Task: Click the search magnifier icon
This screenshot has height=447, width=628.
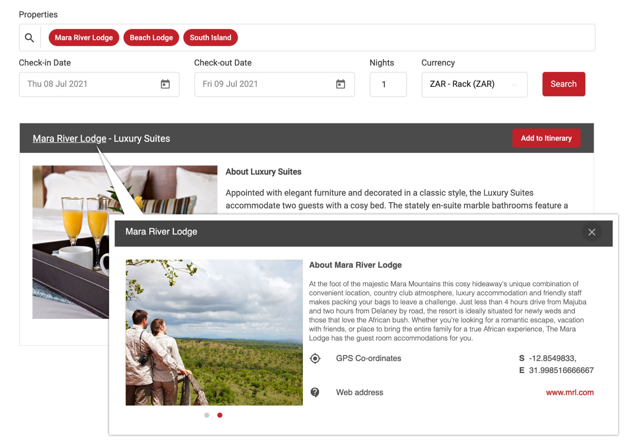Action: [30, 37]
